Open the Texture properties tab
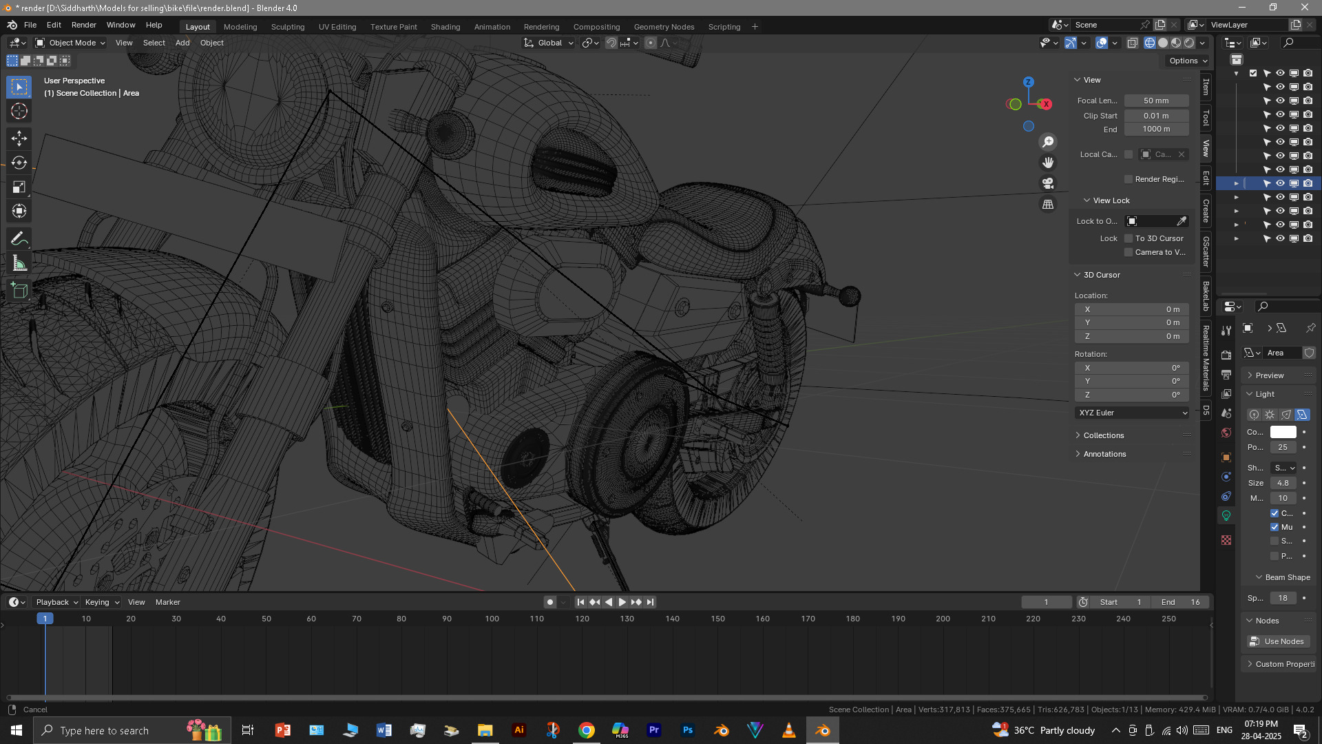 pyautogui.click(x=1226, y=540)
